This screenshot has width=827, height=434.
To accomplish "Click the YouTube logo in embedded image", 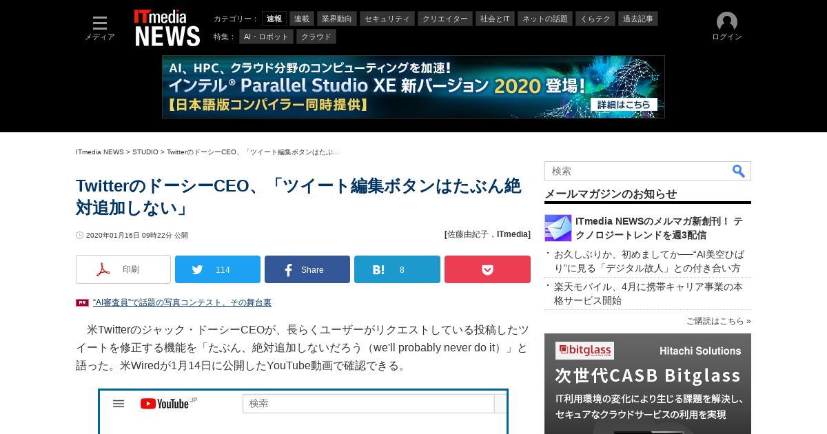I will (x=165, y=404).
